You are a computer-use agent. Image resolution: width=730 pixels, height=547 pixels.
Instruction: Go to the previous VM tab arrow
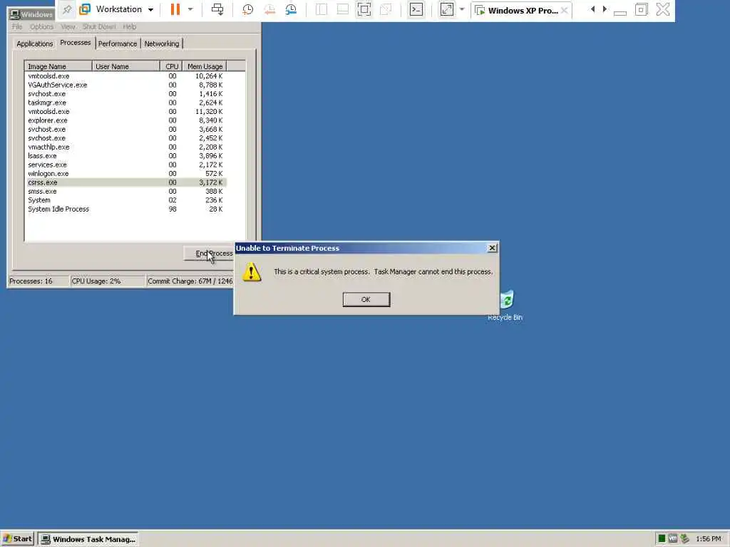[592, 9]
